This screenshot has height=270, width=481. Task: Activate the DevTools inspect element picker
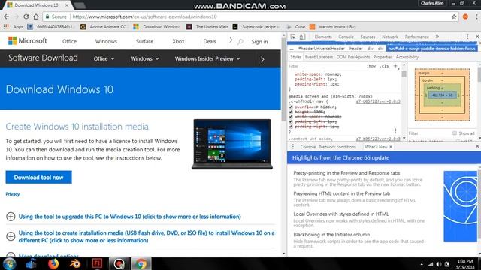point(293,37)
